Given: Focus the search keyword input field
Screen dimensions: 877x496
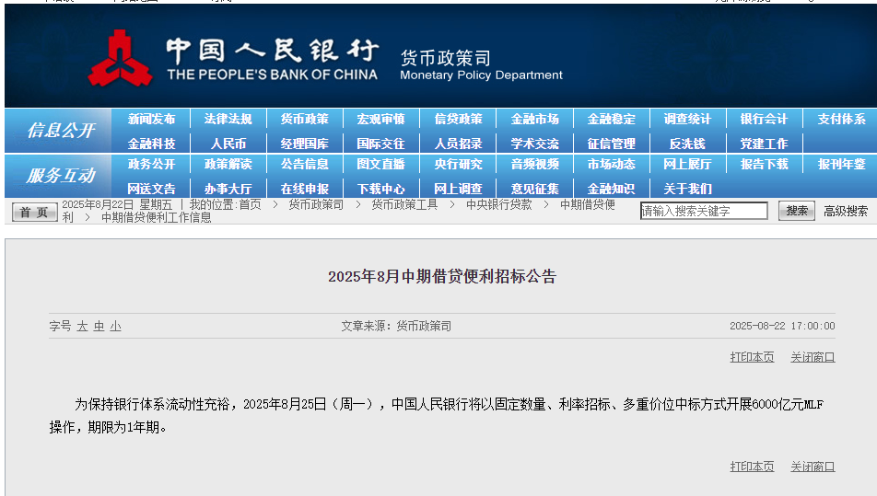Looking at the screenshot, I should click(x=704, y=211).
